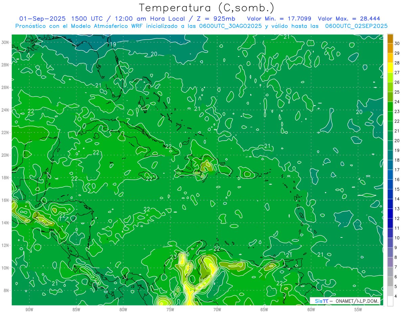The width and height of the screenshot is (406, 314).
Task: Click the 23 contour label over Colombia
Action: 173,257
